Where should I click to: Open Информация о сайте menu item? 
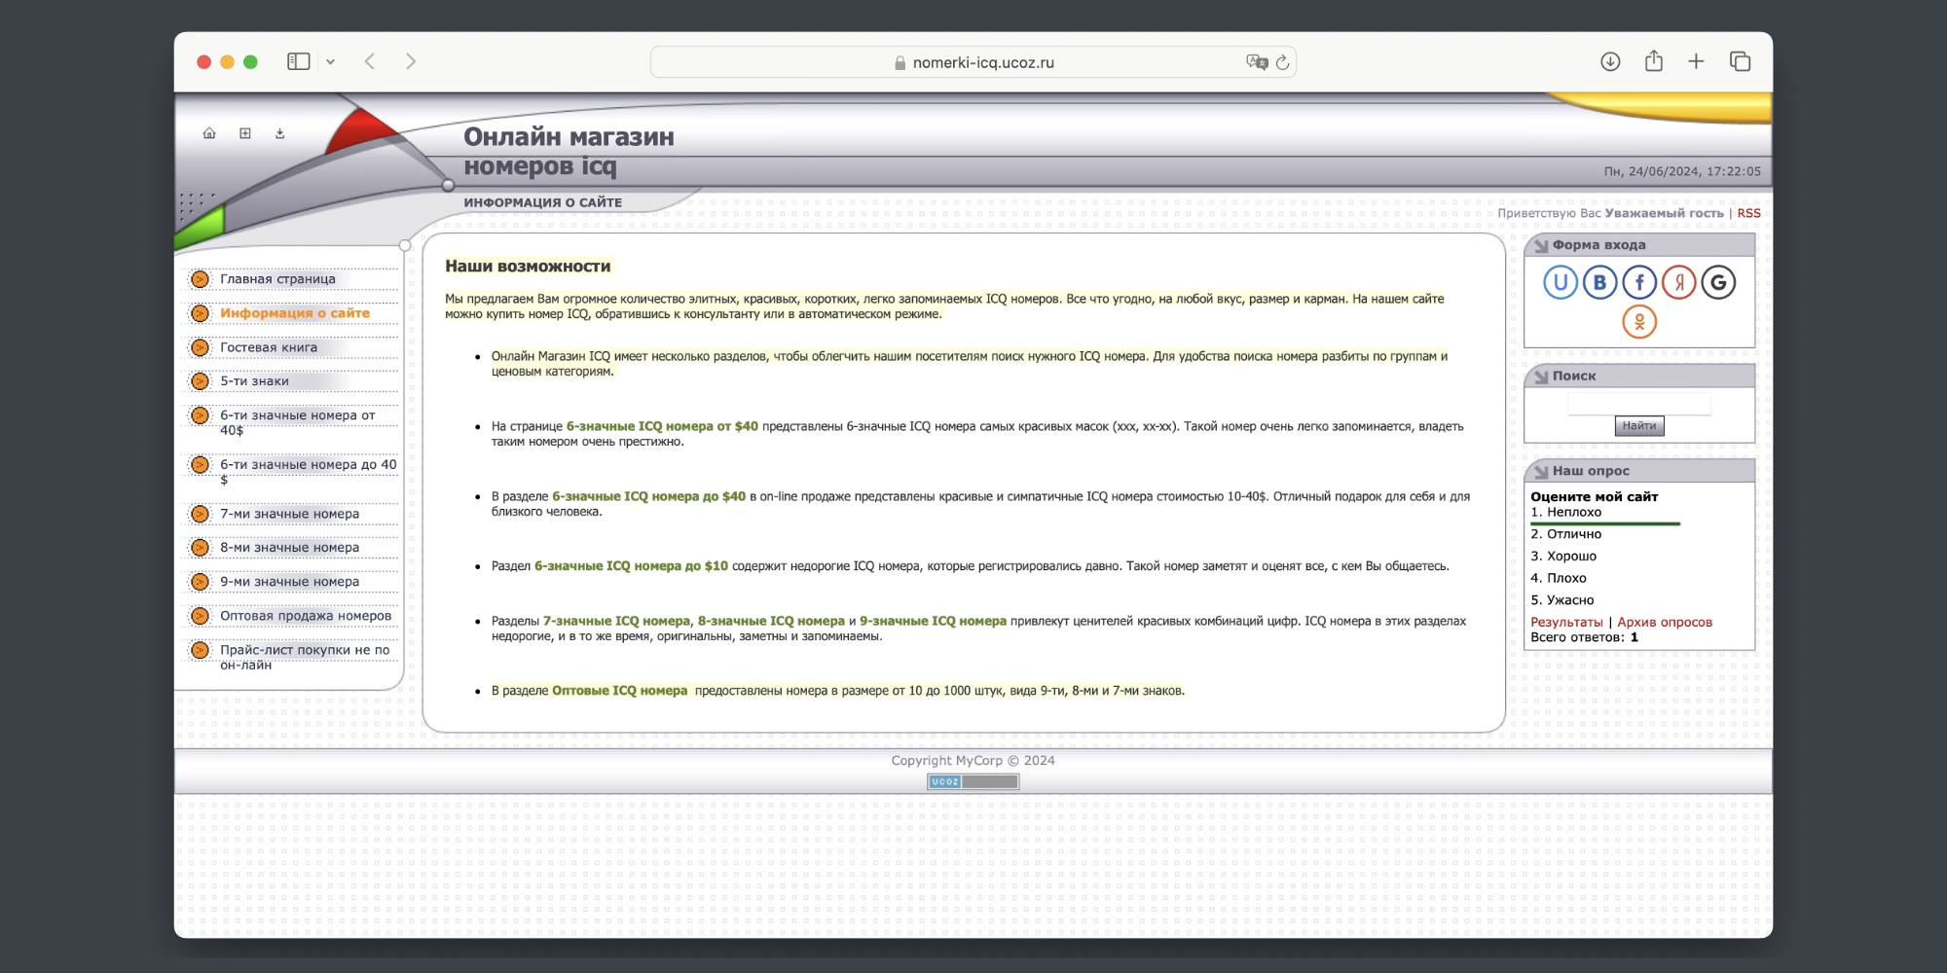[295, 313]
